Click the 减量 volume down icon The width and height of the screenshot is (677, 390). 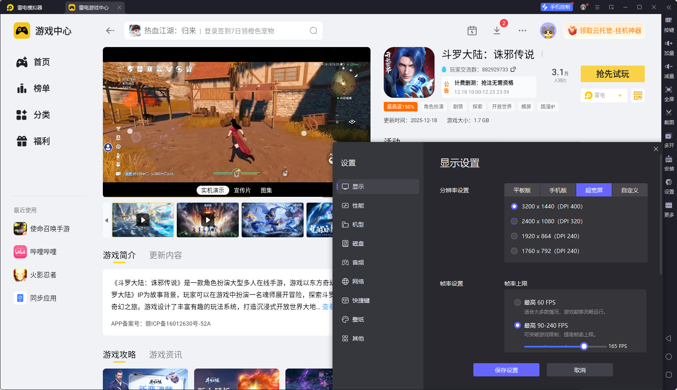coord(669,71)
